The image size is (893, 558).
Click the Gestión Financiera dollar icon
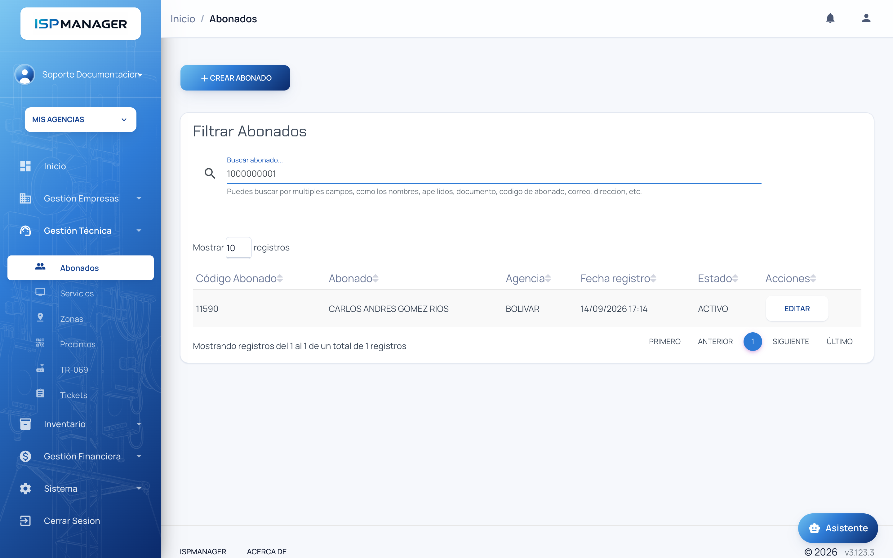tap(25, 456)
